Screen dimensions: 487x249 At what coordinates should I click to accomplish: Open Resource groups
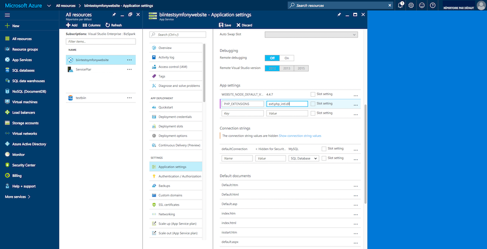(25, 49)
